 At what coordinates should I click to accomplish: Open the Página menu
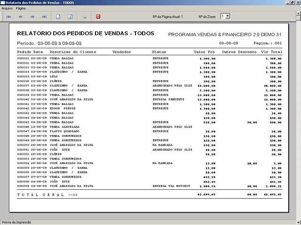(x=21, y=8)
